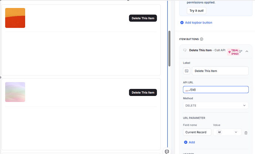Click the conditional branch icon beside TRIAL badge

pos(241,51)
